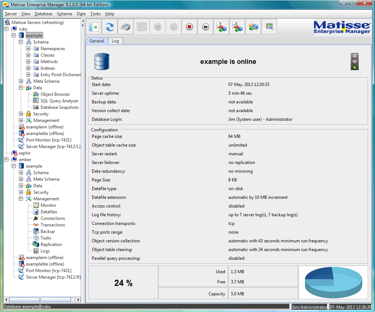Expand the Methods folder

[28, 61]
